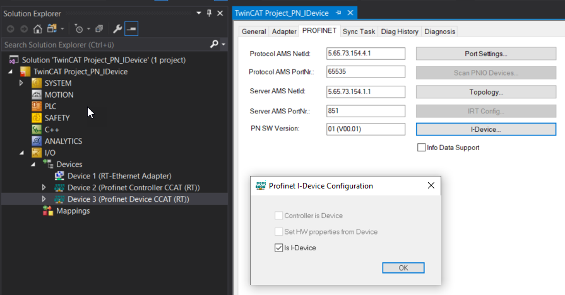Viewport: 565px width, 295px height.
Task: Focus the Search Solution Explorer box
Action: [x=106, y=45]
